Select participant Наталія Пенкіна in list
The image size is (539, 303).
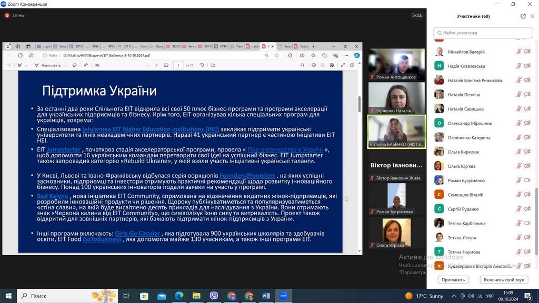tap(464, 95)
